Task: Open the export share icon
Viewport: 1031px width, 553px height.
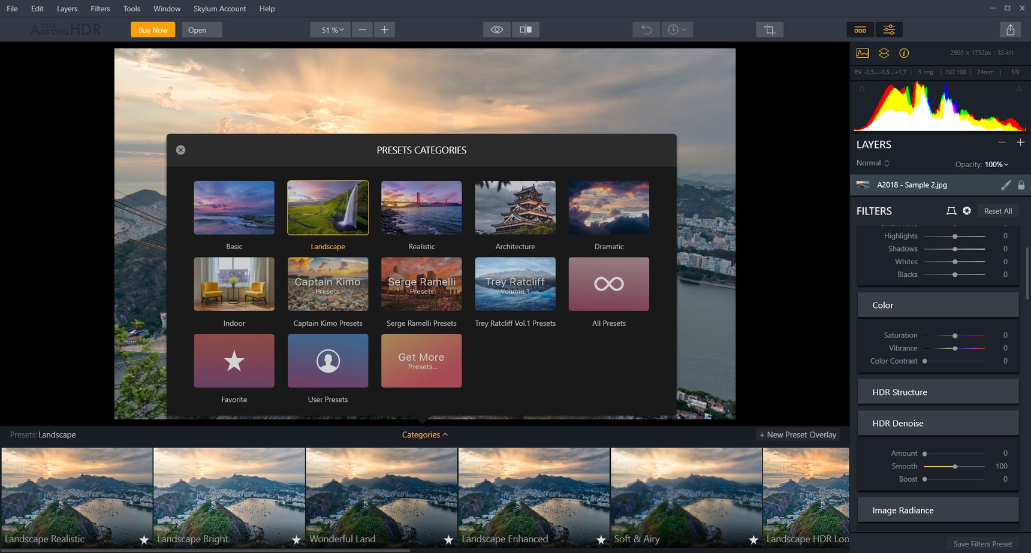Action: click(x=1011, y=29)
